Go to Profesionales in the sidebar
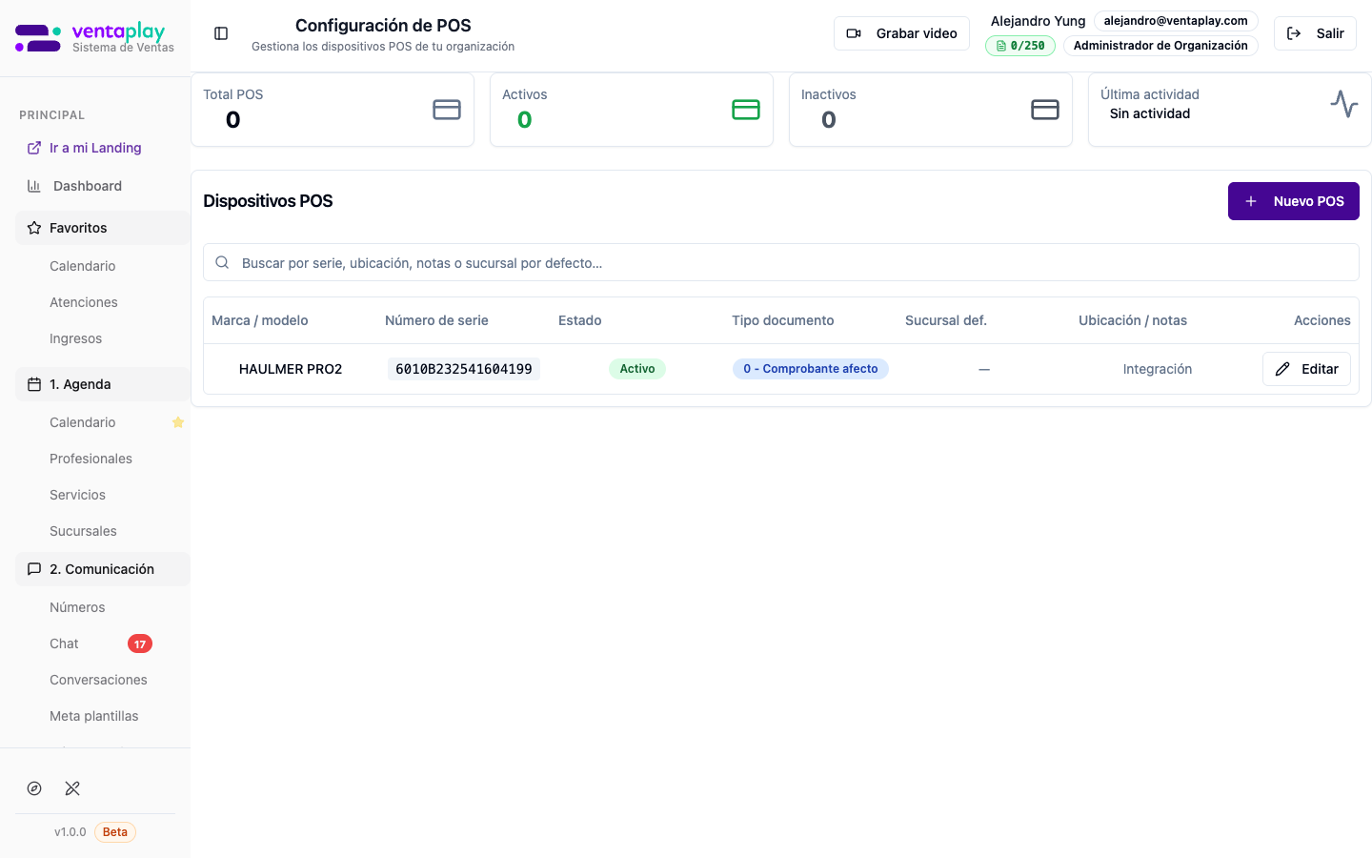Screen dimensions: 1372x858 pyautogui.click(x=91, y=459)
